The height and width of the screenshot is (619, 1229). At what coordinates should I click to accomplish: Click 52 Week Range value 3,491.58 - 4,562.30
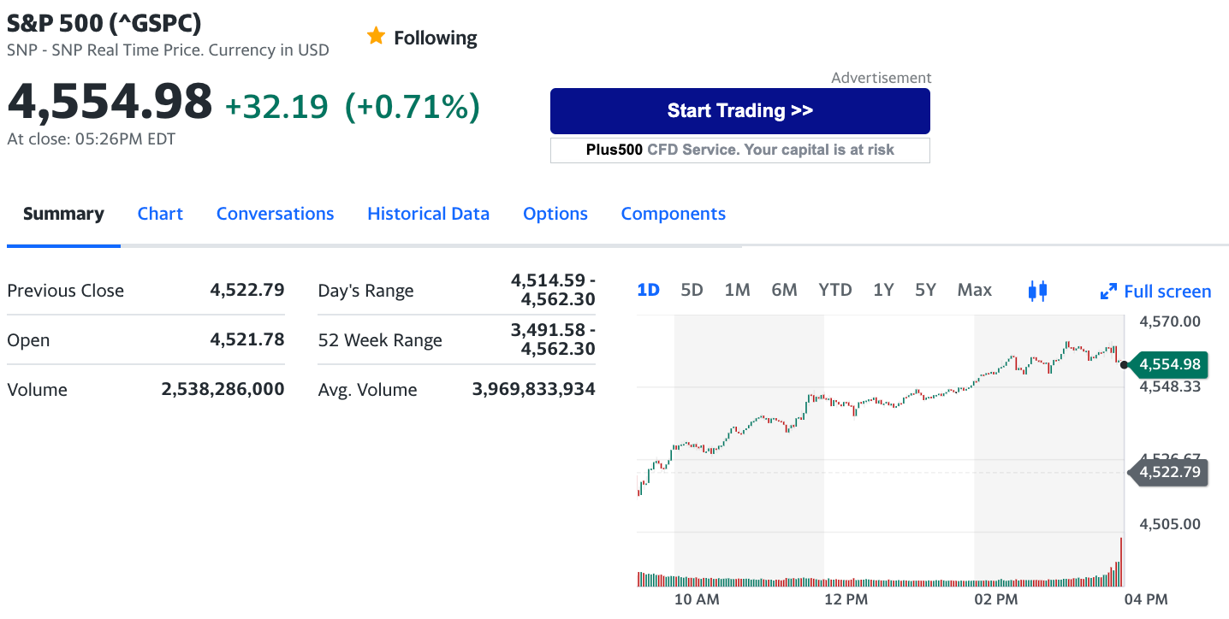(x=553, y=339)
